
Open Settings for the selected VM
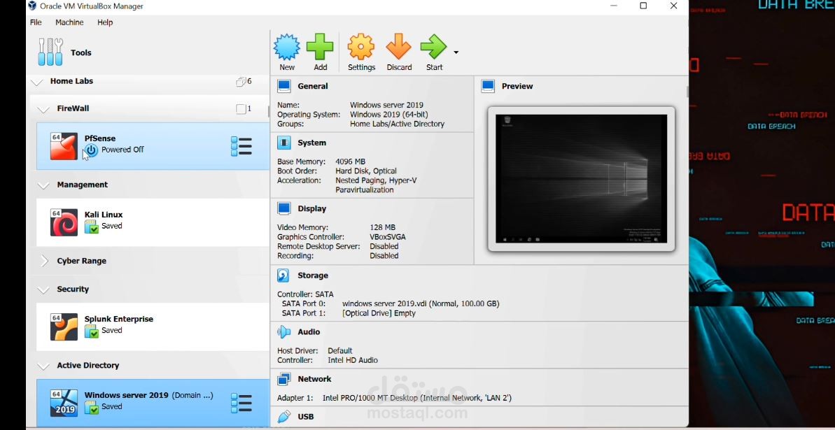(360, 49)
